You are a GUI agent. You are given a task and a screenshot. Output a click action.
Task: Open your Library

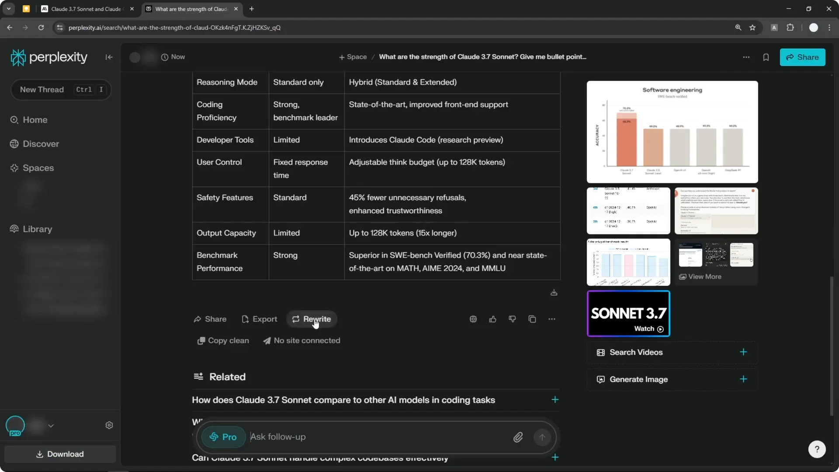tap(37, 229)
